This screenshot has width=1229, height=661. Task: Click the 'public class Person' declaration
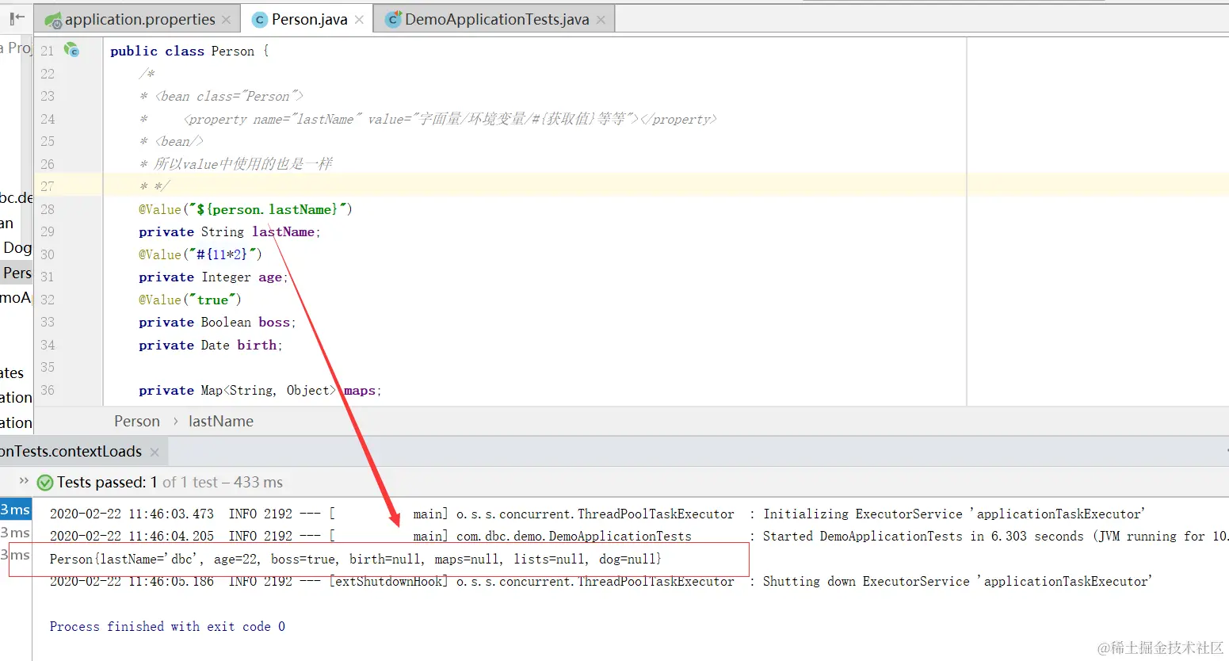(x=189, y=51)
